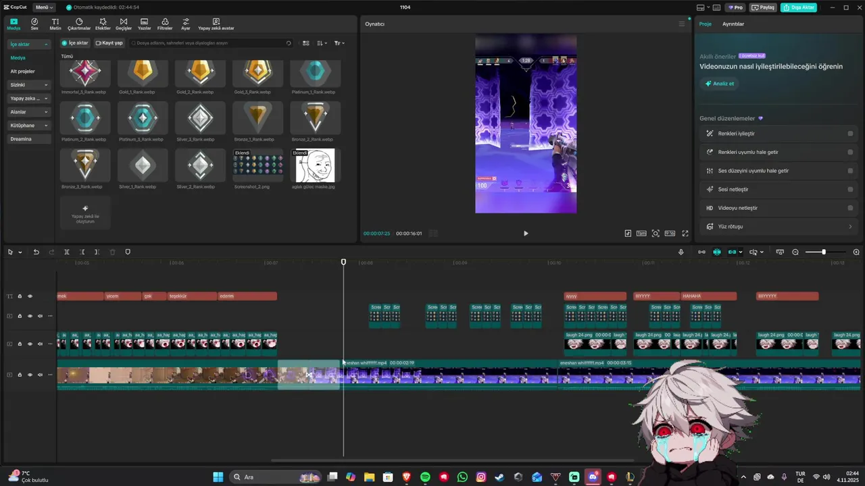Toggle Ses düzeyini uyumlu hale getir option

pos(850,171)
